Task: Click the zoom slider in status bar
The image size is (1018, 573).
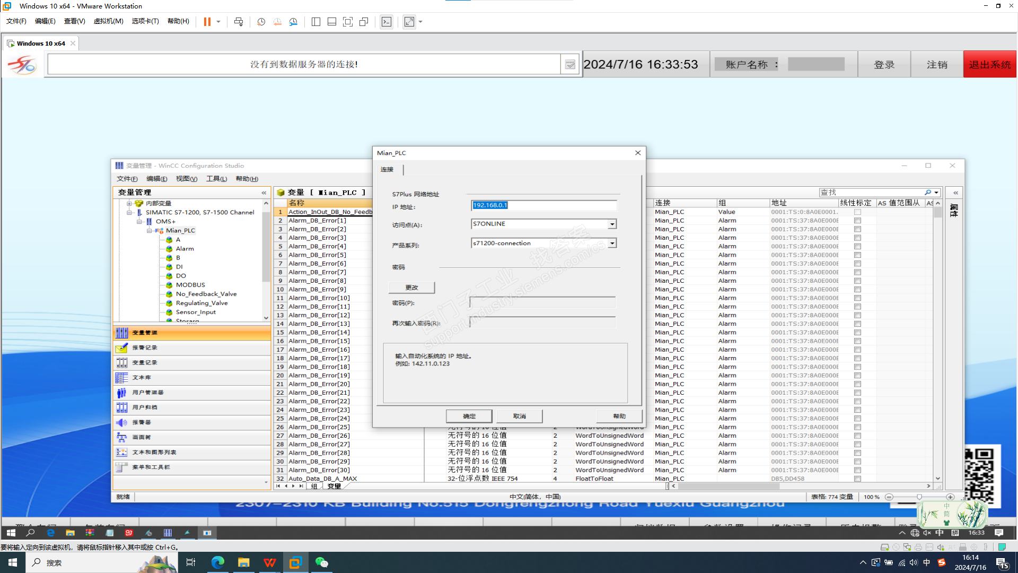Action: 919,497
